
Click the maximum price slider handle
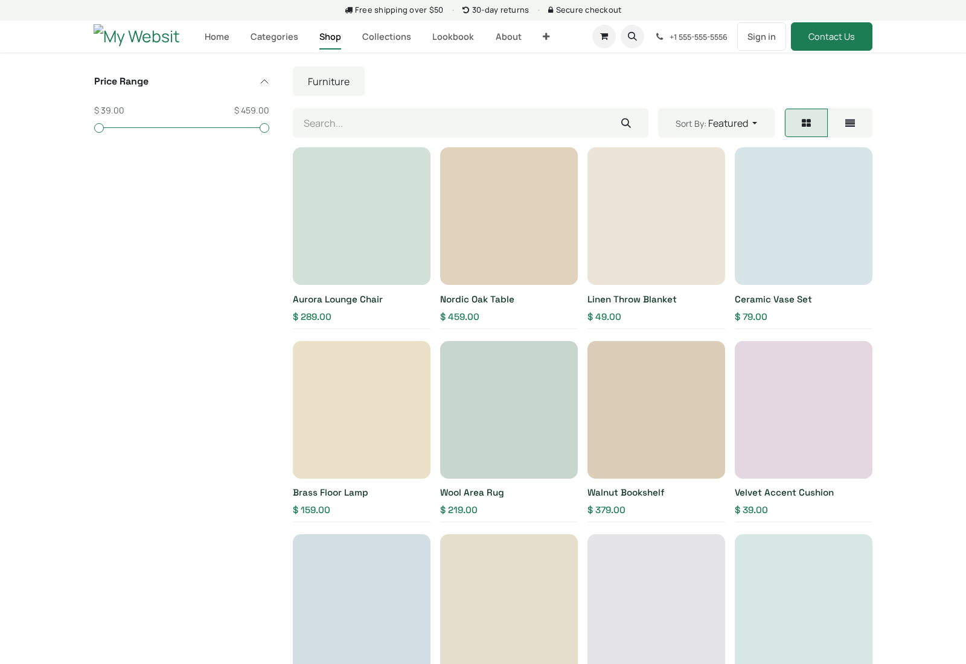tap(264, 128)
